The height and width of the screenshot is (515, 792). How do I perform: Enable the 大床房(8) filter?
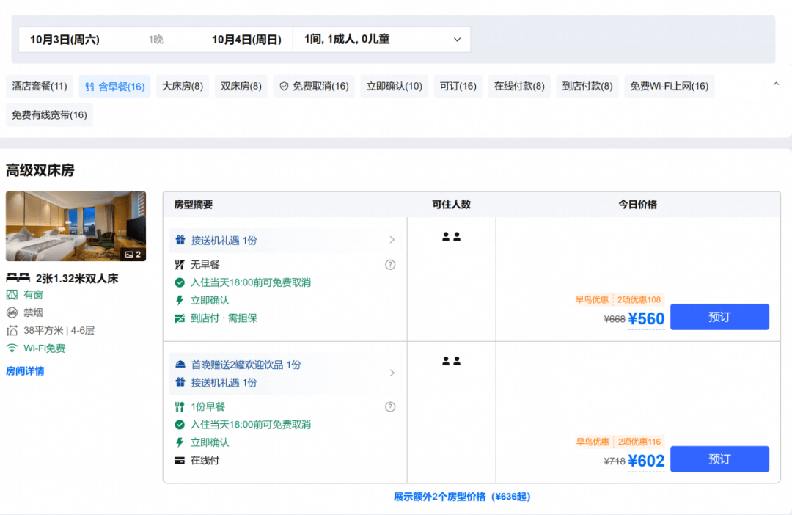183,86
